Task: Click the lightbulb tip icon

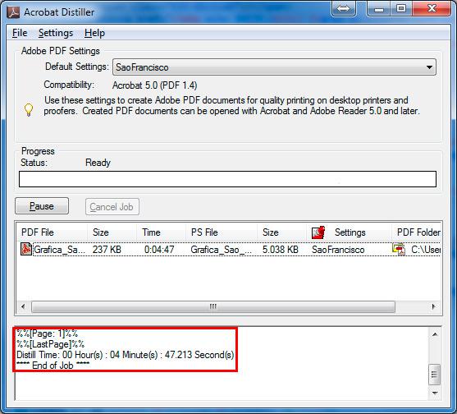Action: pos(29,110)
